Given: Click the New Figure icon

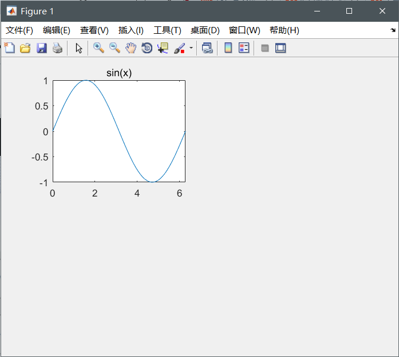Looking at the screenshot, I should click(x=10, y=48).
